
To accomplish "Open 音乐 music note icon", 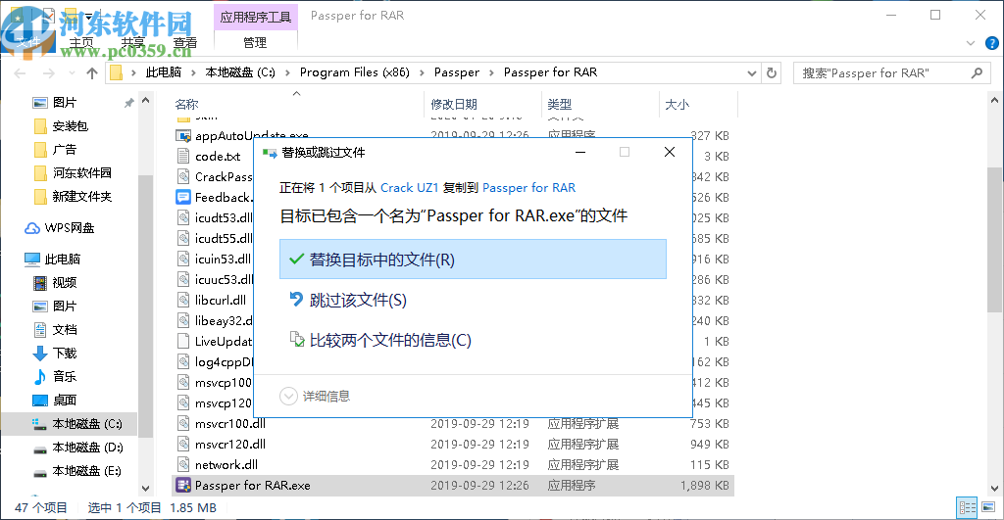I will (39, 377).
